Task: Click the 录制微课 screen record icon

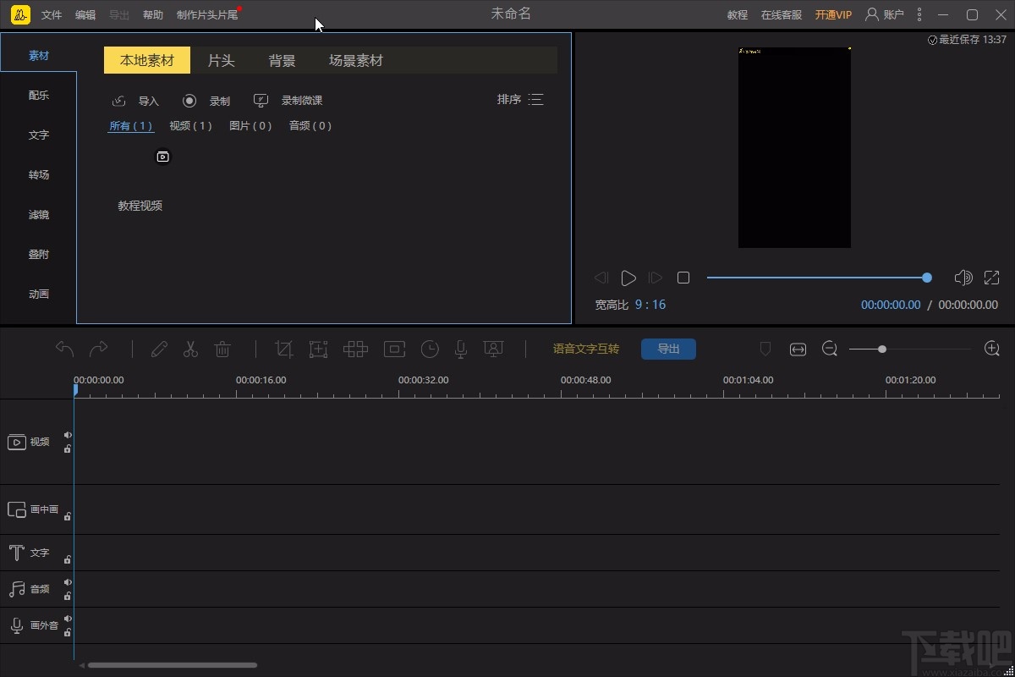Action: pos(261,101)
